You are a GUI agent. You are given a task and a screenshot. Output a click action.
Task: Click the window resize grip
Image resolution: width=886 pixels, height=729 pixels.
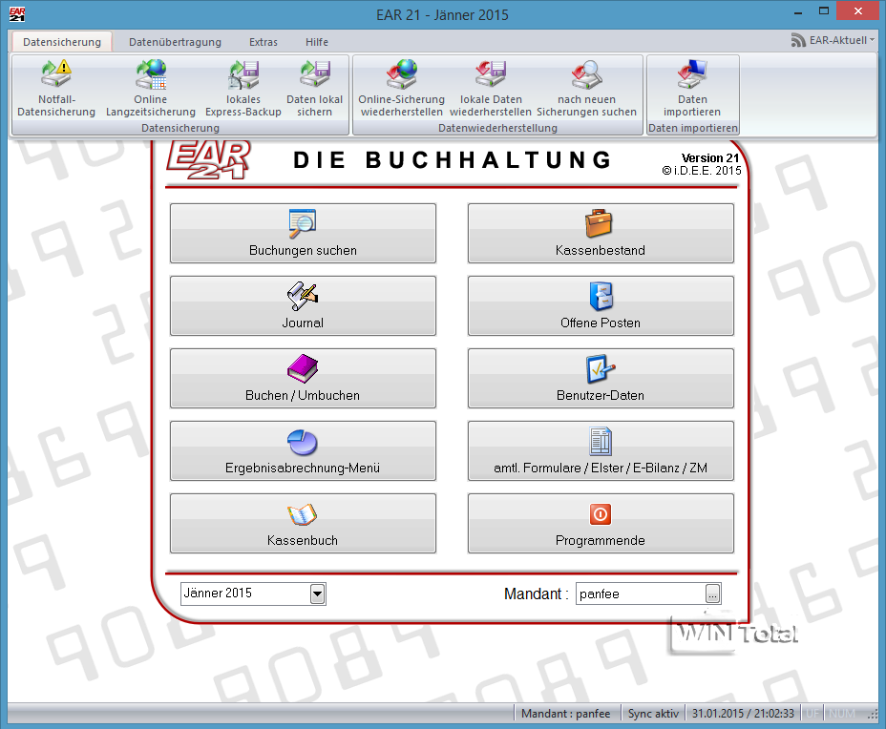pos(873,715)
